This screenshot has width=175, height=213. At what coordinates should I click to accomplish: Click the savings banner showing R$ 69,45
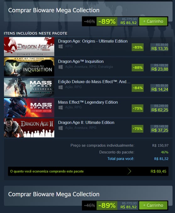pyautogui.click(x=88, y=171)
